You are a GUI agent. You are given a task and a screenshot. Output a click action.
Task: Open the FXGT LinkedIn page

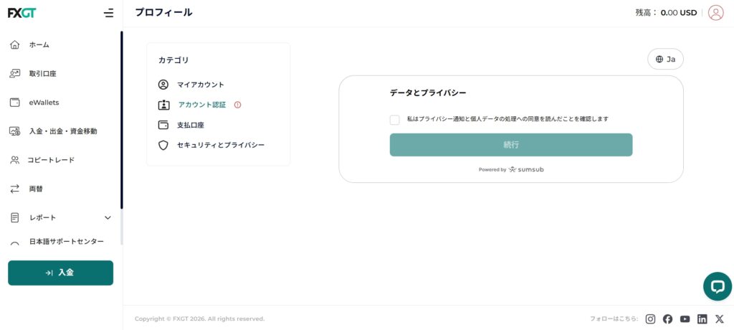[x=702, y=319]
